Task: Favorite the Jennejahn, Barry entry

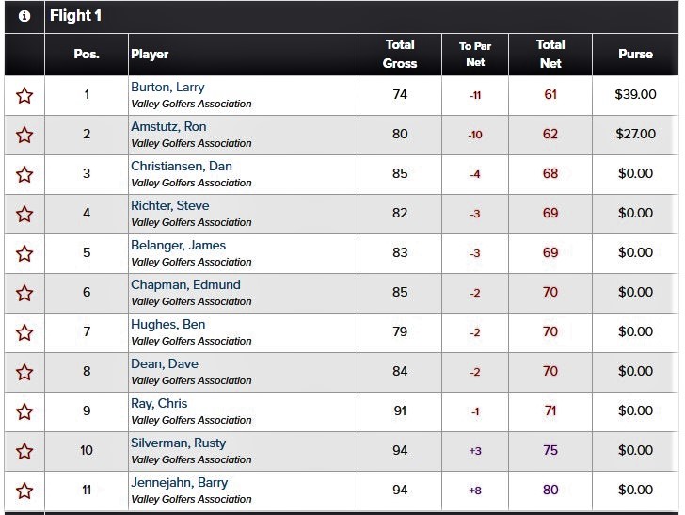Action: [24, 491]
